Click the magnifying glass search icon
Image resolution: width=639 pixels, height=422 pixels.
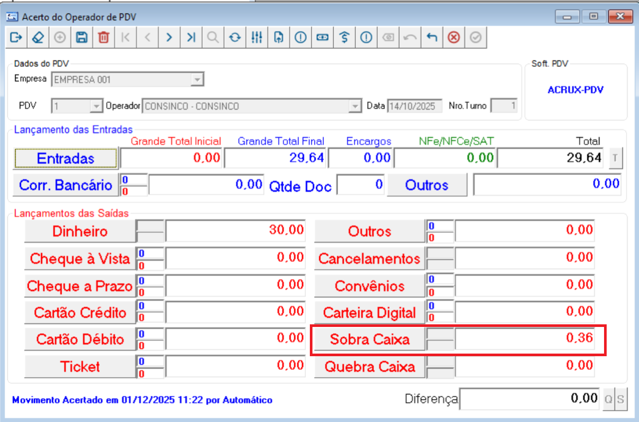coord(213,38)
